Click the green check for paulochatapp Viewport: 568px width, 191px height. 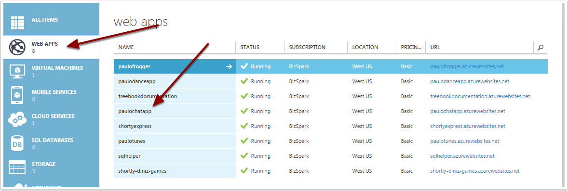[244, 111]
